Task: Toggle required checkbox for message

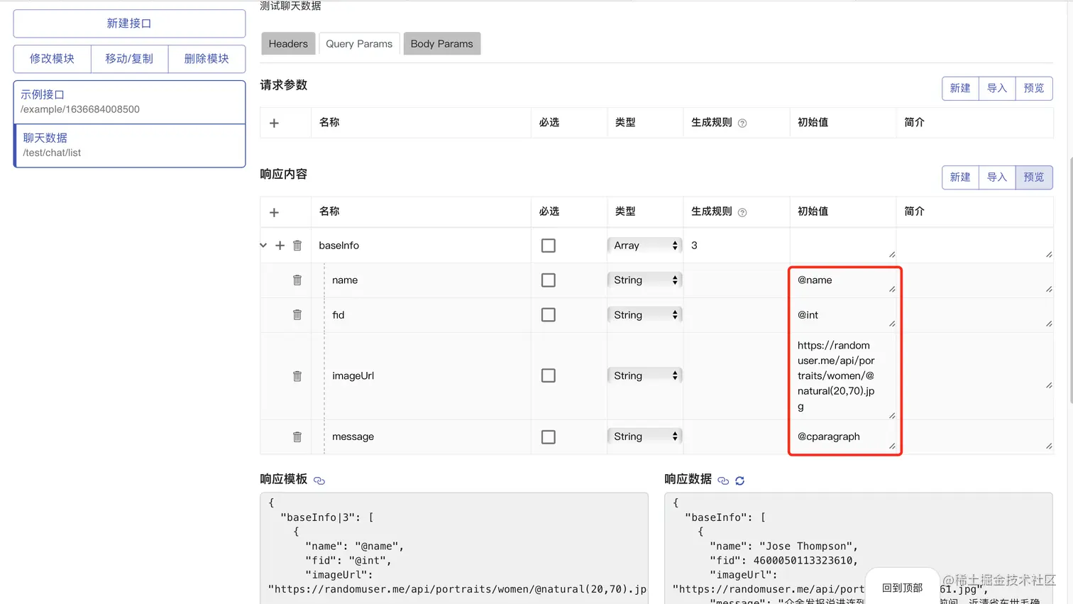Action: click(549, 437)
